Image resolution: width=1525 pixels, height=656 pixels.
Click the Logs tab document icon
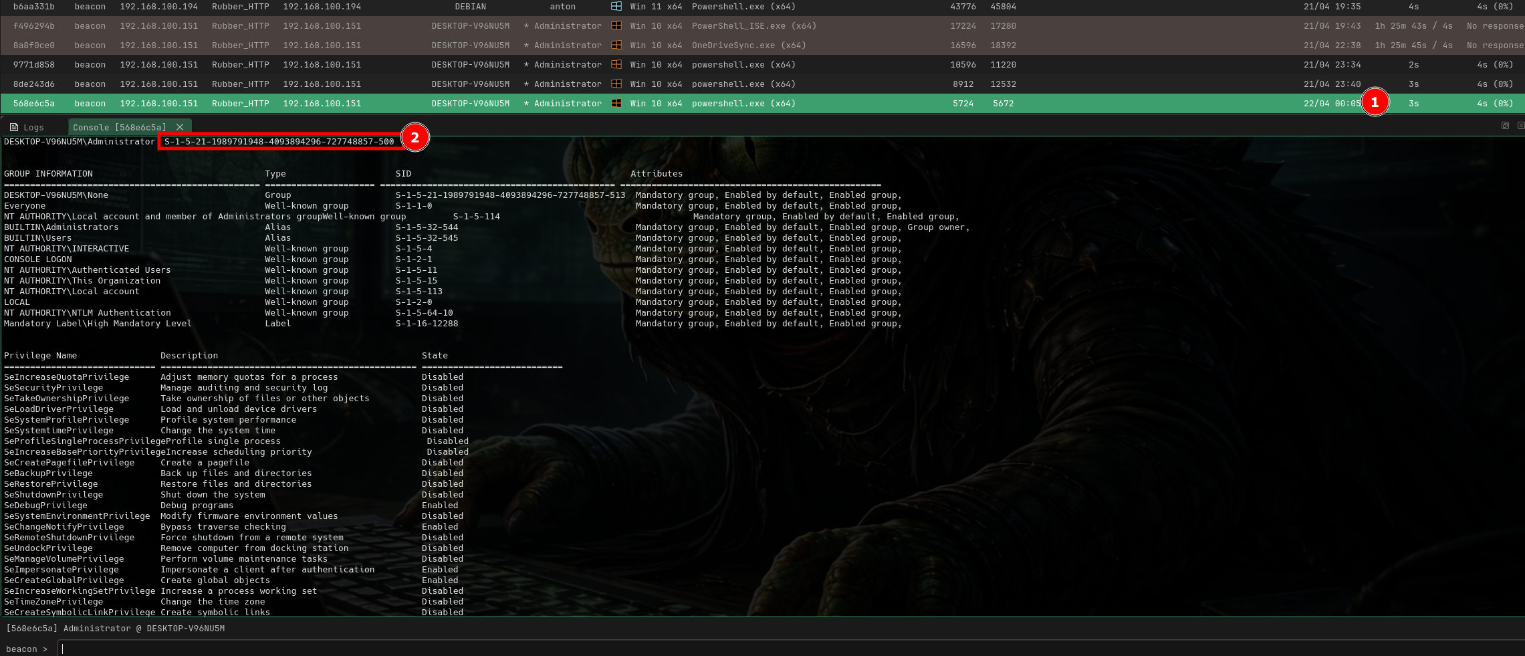[14, 127]
